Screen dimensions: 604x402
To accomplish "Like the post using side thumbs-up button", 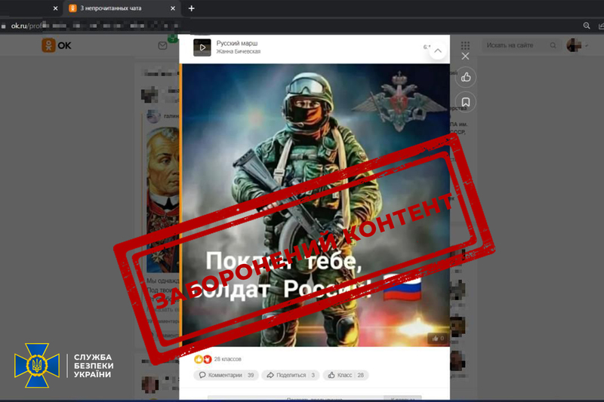I will pos(466,78).
